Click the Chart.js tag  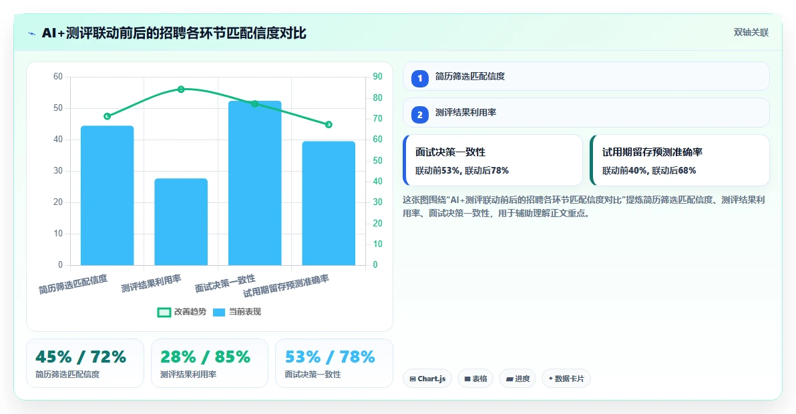click(427, 379)
